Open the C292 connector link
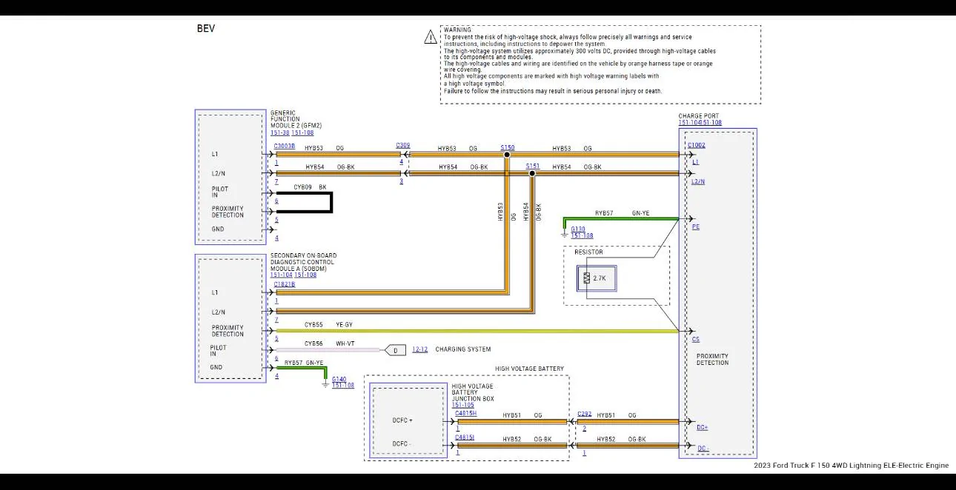Viewport: 956px width, 490px height. [x=584, y=413]
